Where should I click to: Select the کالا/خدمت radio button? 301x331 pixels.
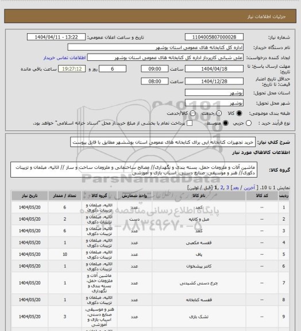(x=192, y=113)
